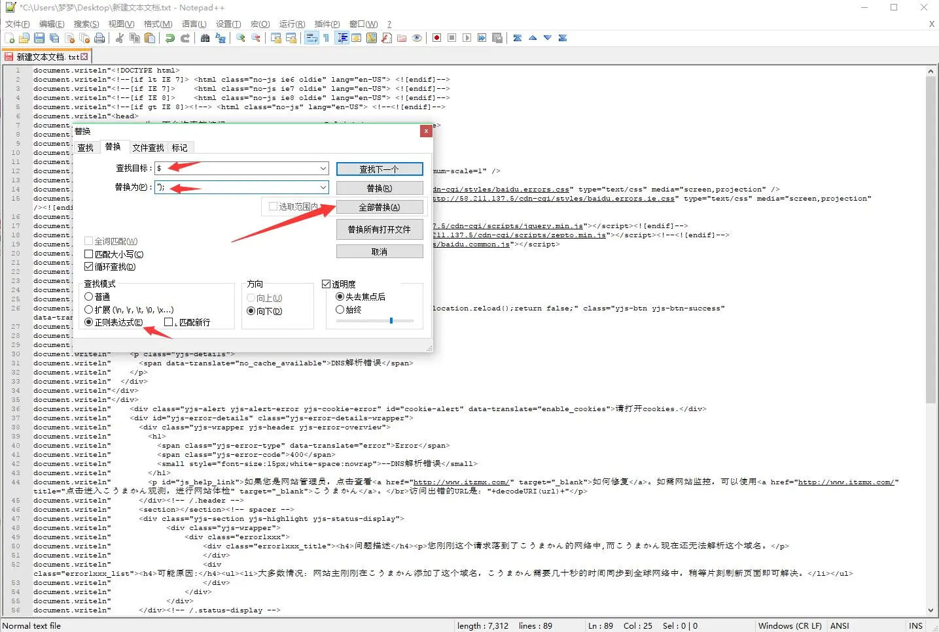Click the 查找下一个 button
939x632 pixels.
coord(380,169)
